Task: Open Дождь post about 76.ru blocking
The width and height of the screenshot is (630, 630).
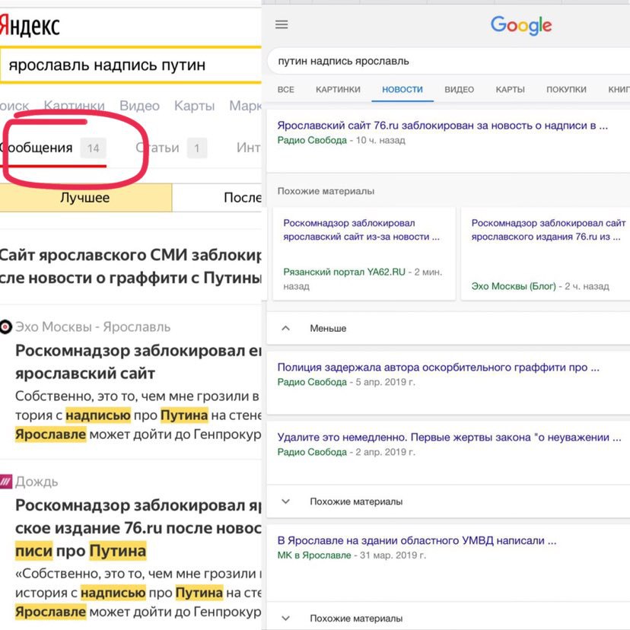Action: click(x=138, y=528)
